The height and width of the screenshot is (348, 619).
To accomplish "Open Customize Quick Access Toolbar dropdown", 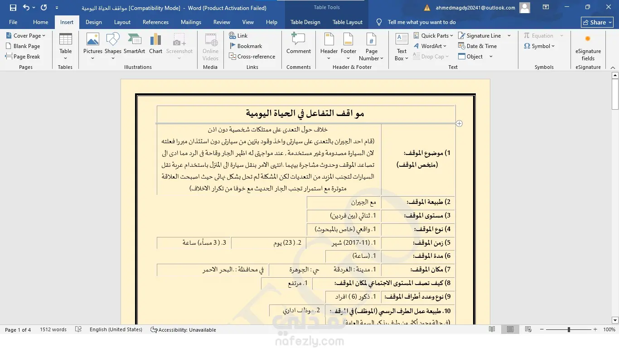I will [x=57, y=8].
